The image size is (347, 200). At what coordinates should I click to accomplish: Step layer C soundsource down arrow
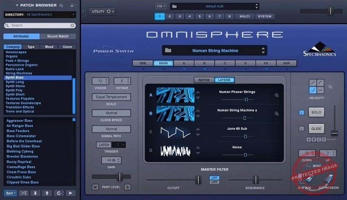pos(198,135)
